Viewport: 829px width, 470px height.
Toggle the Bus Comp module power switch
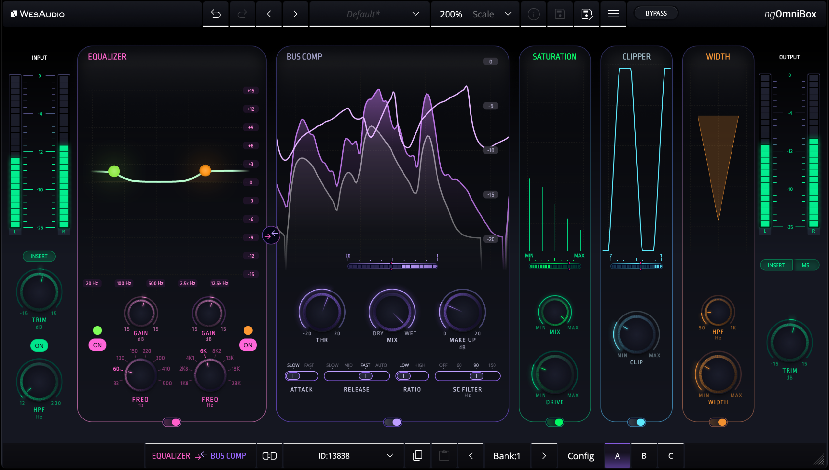pos(392,422)
